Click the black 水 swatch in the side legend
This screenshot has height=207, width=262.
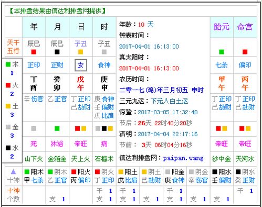pyautogui.click(x=8, y=148)
